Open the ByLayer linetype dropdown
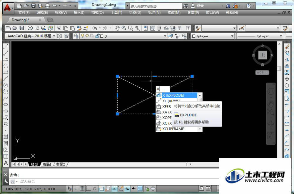294x194 pixels. [x=281, y=36]
